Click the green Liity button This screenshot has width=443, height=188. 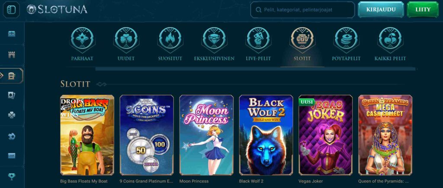423,10
